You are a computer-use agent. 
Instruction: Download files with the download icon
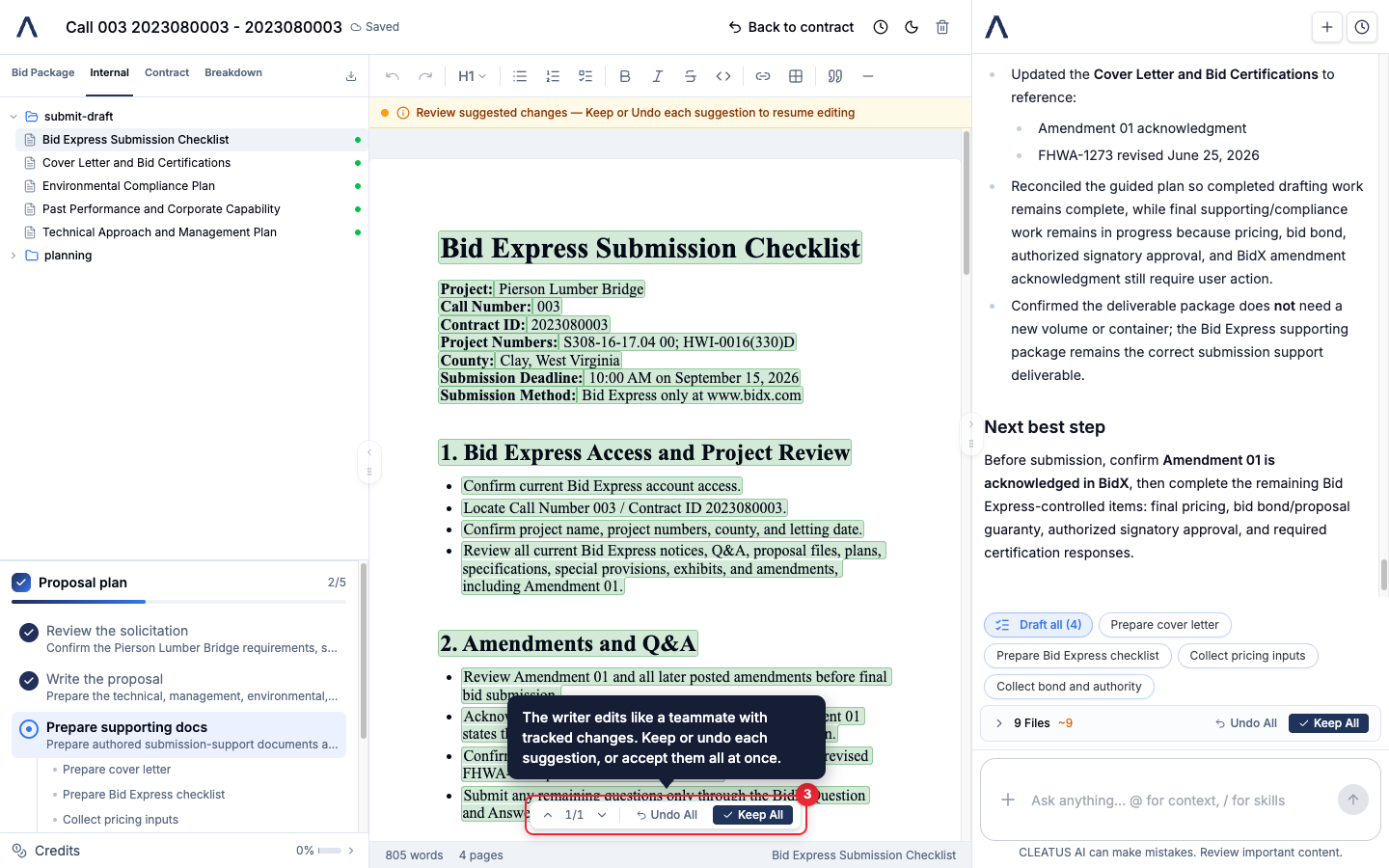(351, 76)
